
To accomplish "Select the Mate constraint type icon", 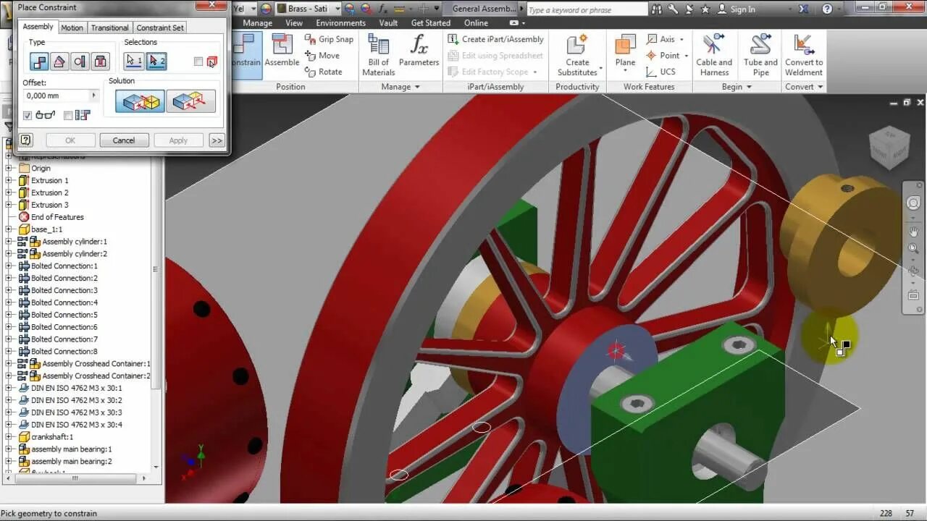I will coord(39,62).
